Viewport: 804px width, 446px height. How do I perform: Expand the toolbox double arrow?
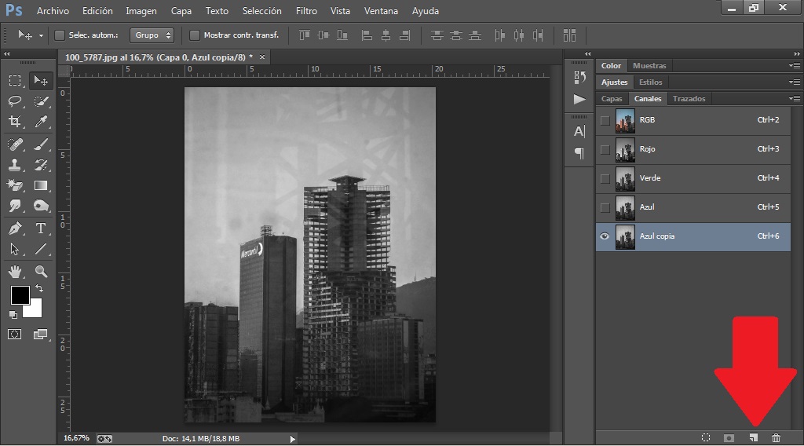point(6,54)
